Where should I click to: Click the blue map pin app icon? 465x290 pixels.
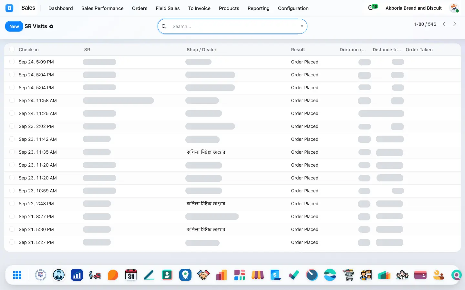click(x=185, y=275)
